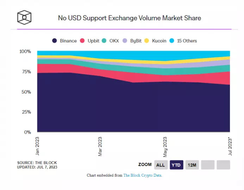
Task: Click the 50% y-axis label
Action: (25, 92)
